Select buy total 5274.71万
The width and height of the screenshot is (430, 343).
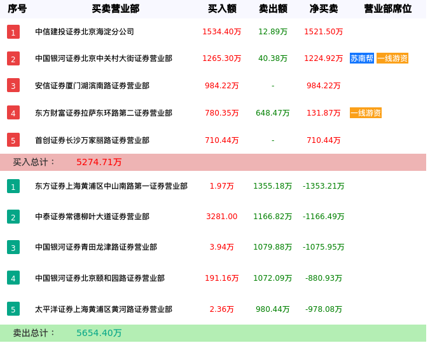(99, 162)
